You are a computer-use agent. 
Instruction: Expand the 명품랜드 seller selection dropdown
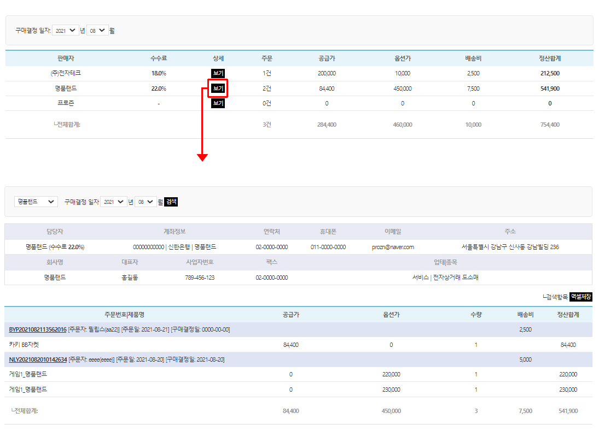click(36, 202)
